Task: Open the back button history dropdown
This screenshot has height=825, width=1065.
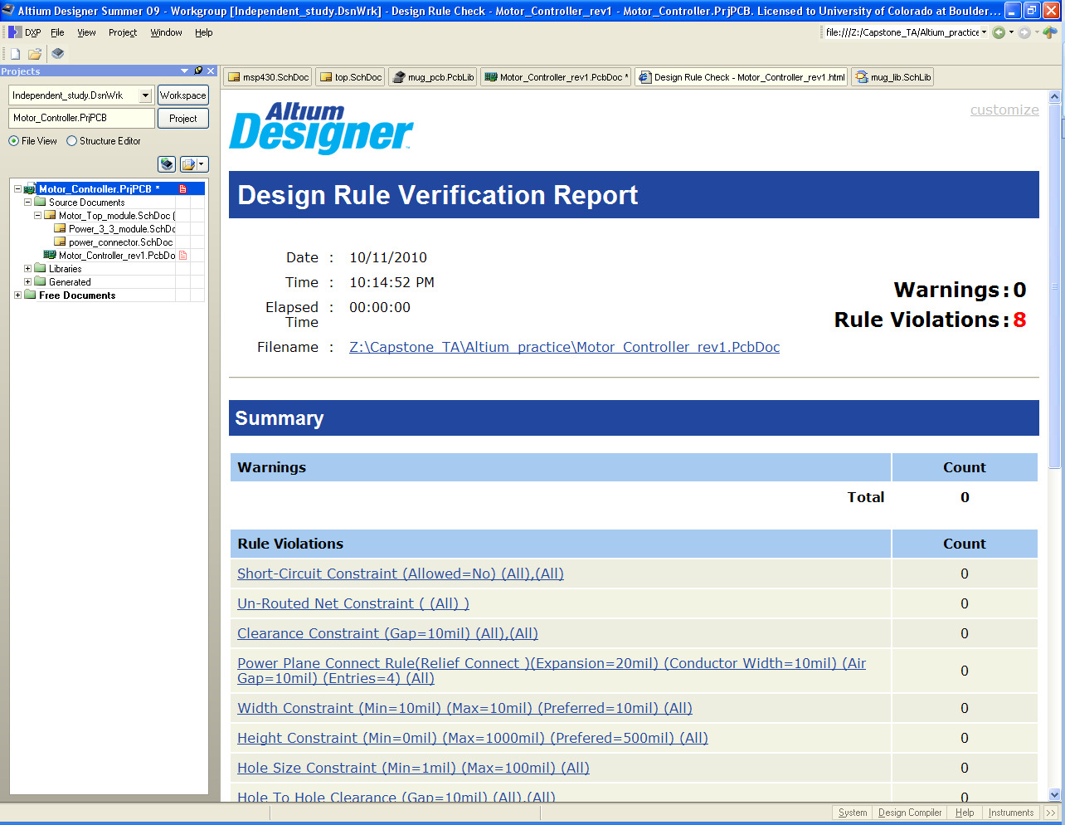Action: (1011, 32)
